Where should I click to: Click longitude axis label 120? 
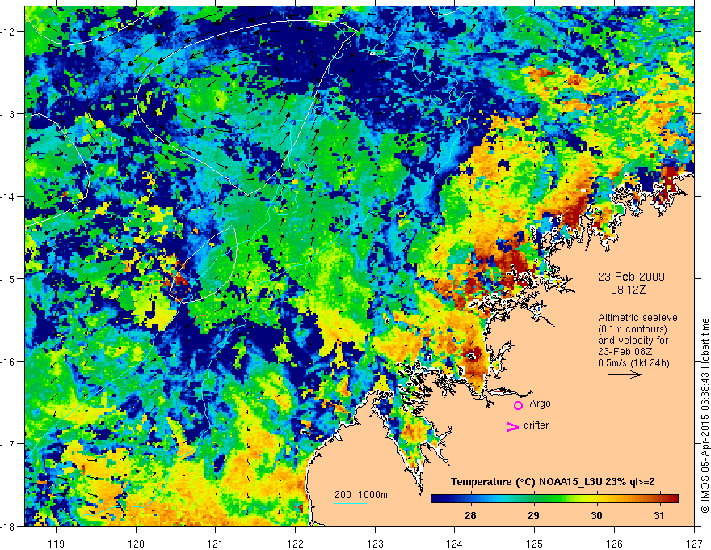(136, 544)
